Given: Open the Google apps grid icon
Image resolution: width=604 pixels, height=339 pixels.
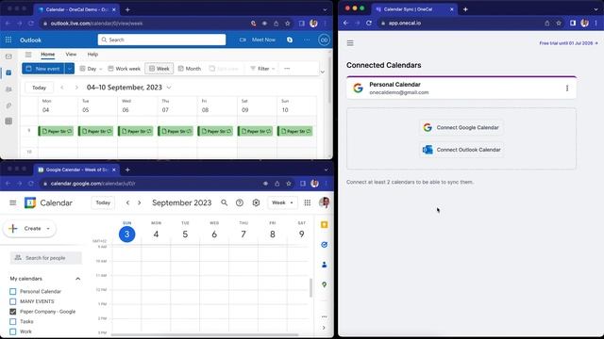Looking at the screenshot, I should [308, 202].
